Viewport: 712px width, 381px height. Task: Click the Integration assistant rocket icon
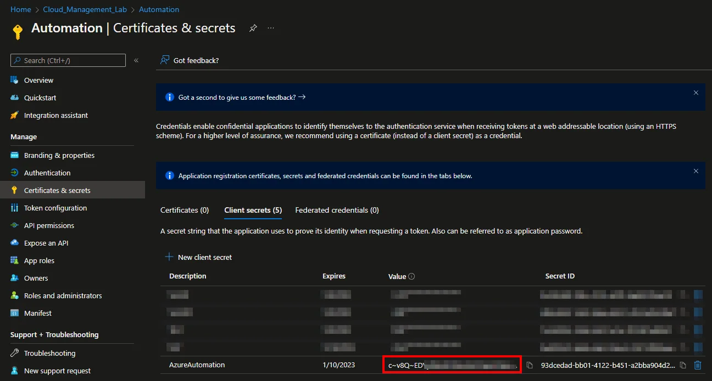14,115
